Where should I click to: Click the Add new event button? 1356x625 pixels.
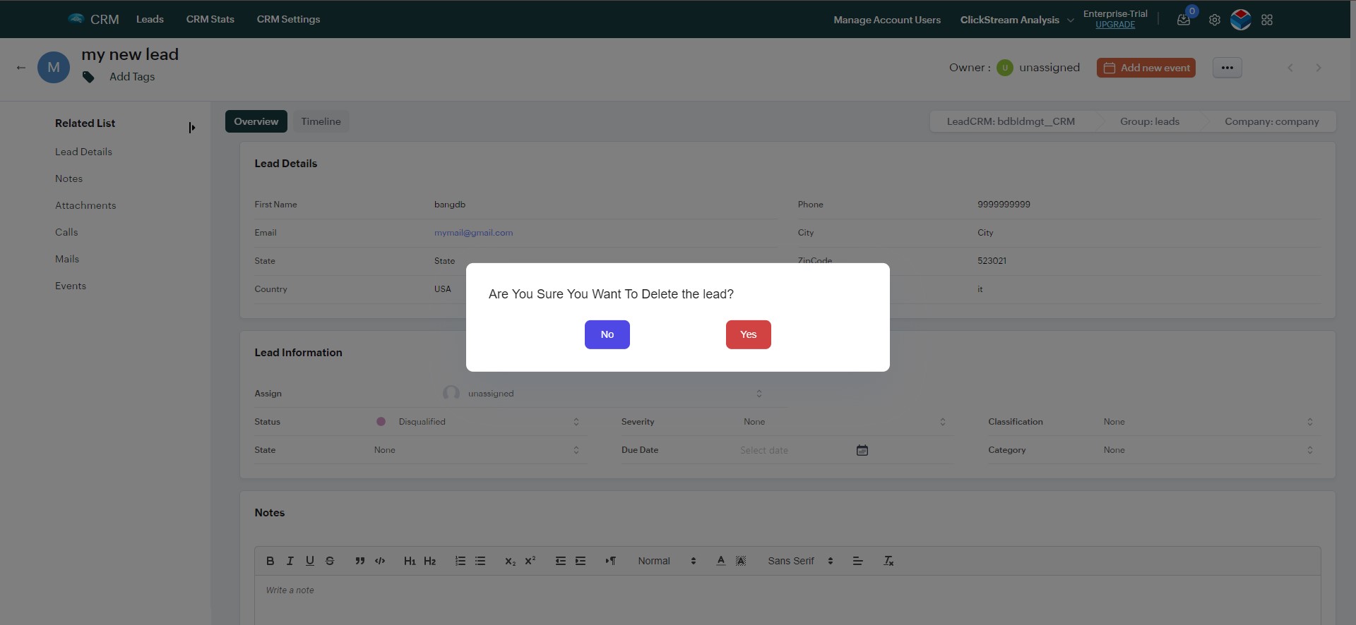pos(1146,68)
